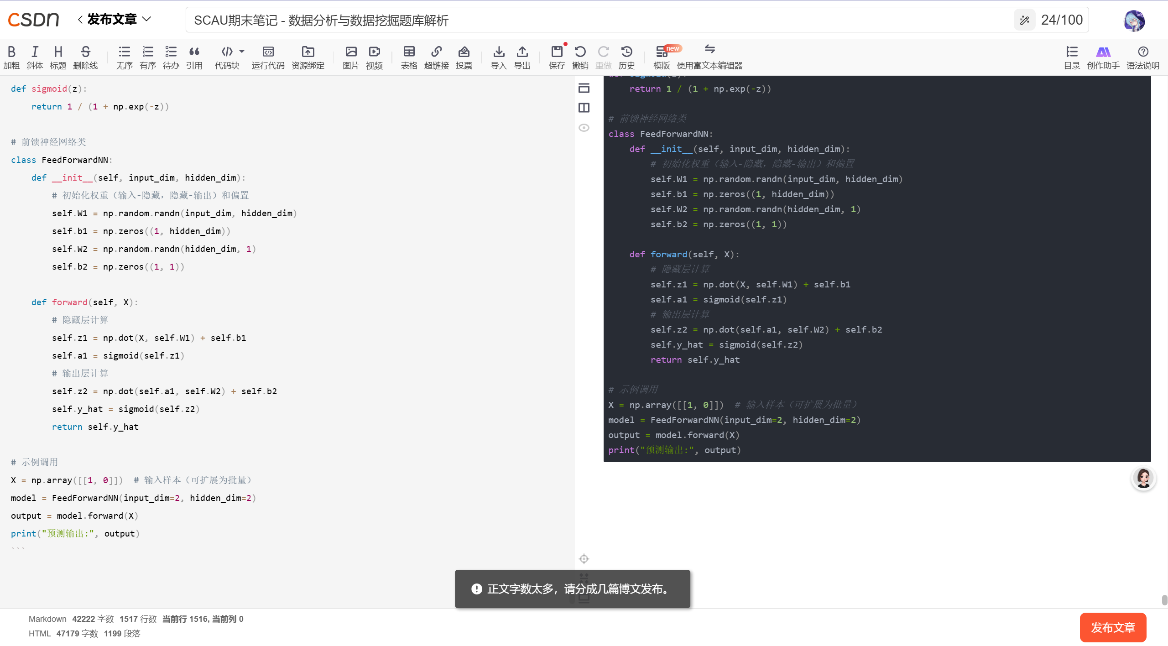Expand the 发布文章 dropdown chevron
Image resolution: width=1168 pixels, height=646 pixels.
pyautogui.click(x=146, y=19)
